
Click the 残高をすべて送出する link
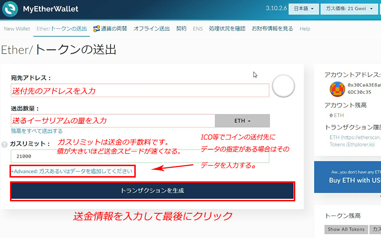37,131
